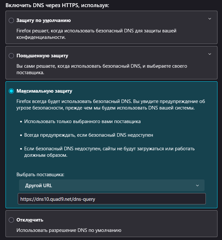Click the «Повышенную защиту» label text
The image size is (222, 240).
(x=42, y=56)
